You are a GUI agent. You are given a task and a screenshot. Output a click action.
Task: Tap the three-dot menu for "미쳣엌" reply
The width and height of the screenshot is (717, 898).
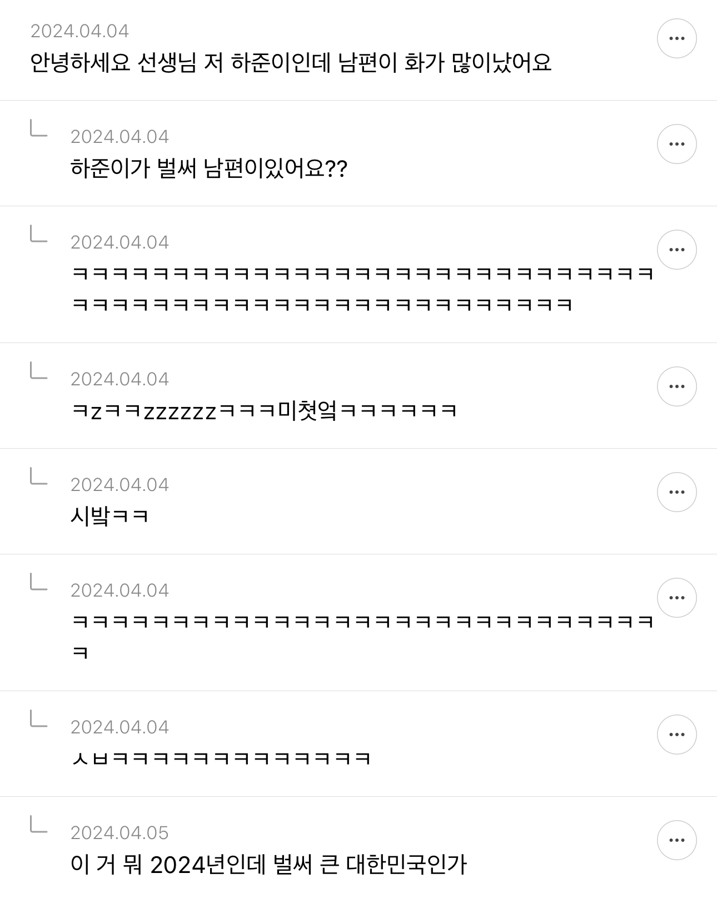click(676, 386)
